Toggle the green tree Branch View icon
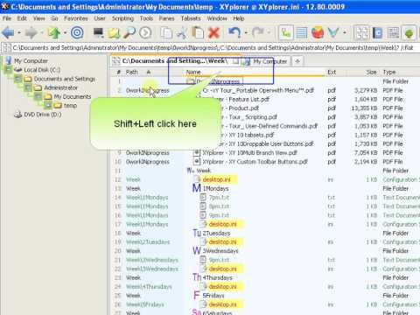Screen dimensions: 420x315 (409, 32)
